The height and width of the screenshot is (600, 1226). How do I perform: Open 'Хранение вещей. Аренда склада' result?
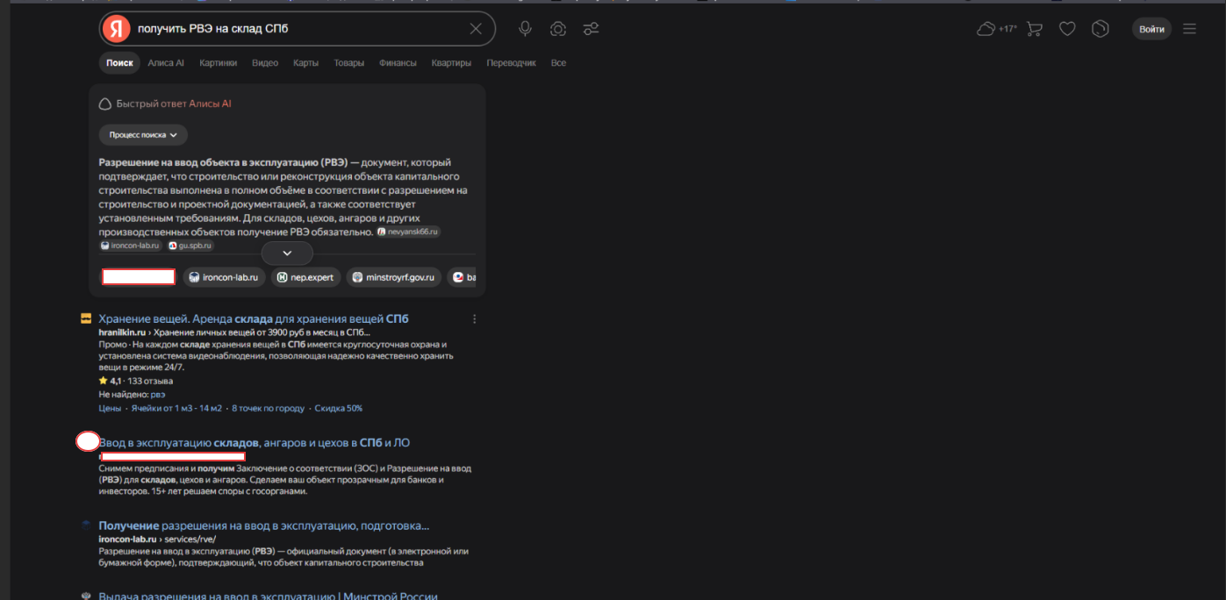coord(254,318)
